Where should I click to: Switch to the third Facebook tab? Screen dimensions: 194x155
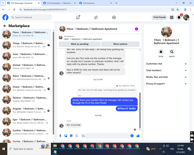pyautogui.click(x=95, y=3)
